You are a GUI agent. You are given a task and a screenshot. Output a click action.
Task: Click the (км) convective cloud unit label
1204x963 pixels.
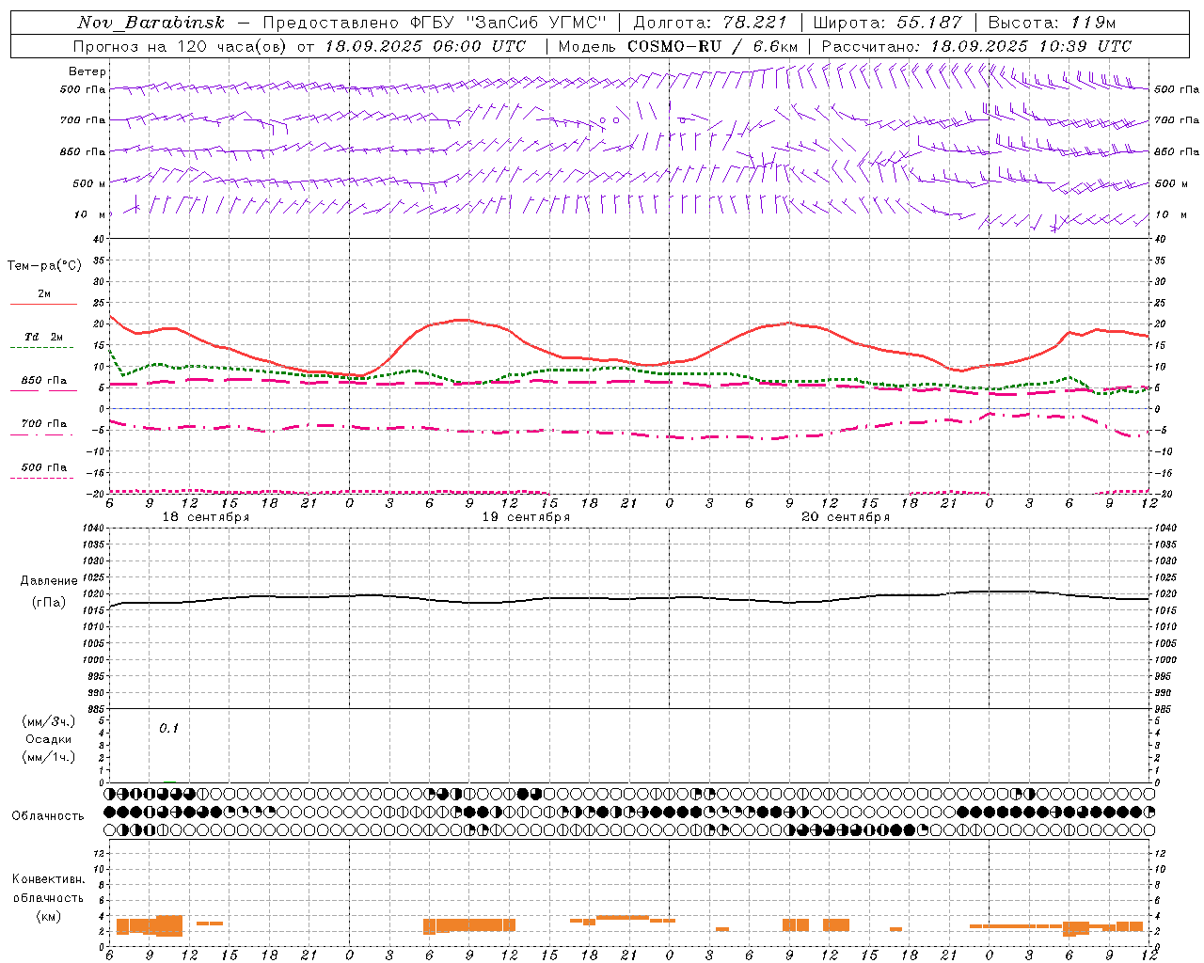(x=49, y=916)
